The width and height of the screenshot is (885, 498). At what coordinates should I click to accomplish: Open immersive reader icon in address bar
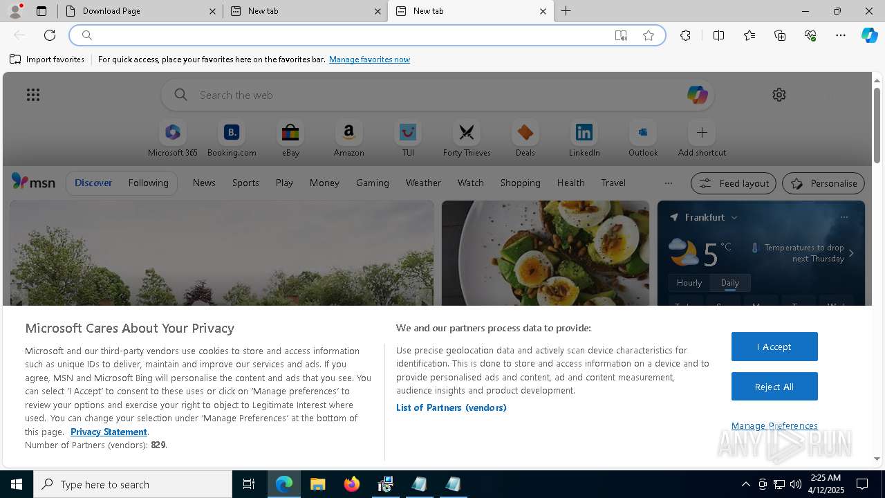pos(621,35)
